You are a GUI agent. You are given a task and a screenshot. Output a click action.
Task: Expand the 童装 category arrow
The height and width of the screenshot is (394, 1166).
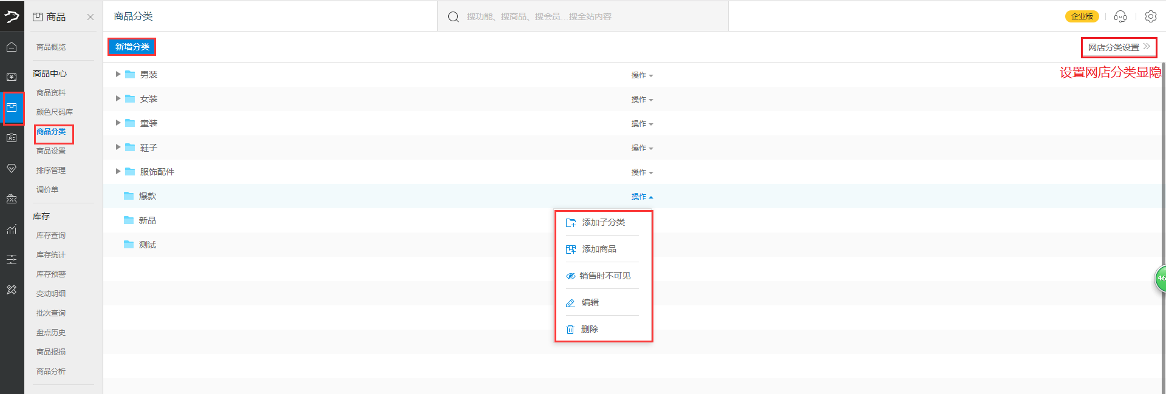(x=118, y=123)
